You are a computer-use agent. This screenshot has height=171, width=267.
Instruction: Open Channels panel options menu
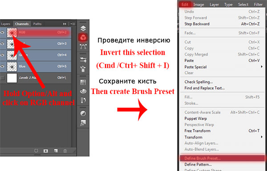click(x=73, y=24)
